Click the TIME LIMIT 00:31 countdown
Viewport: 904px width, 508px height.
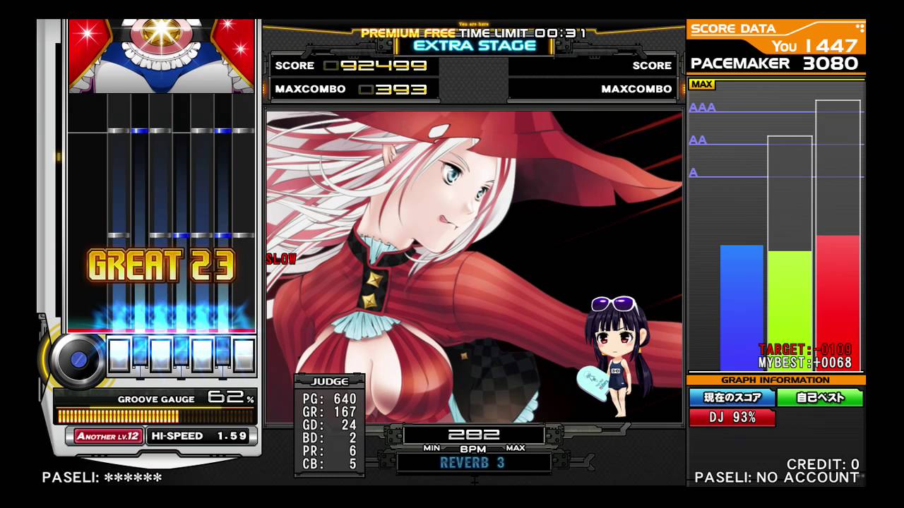(x=523, y=33)
